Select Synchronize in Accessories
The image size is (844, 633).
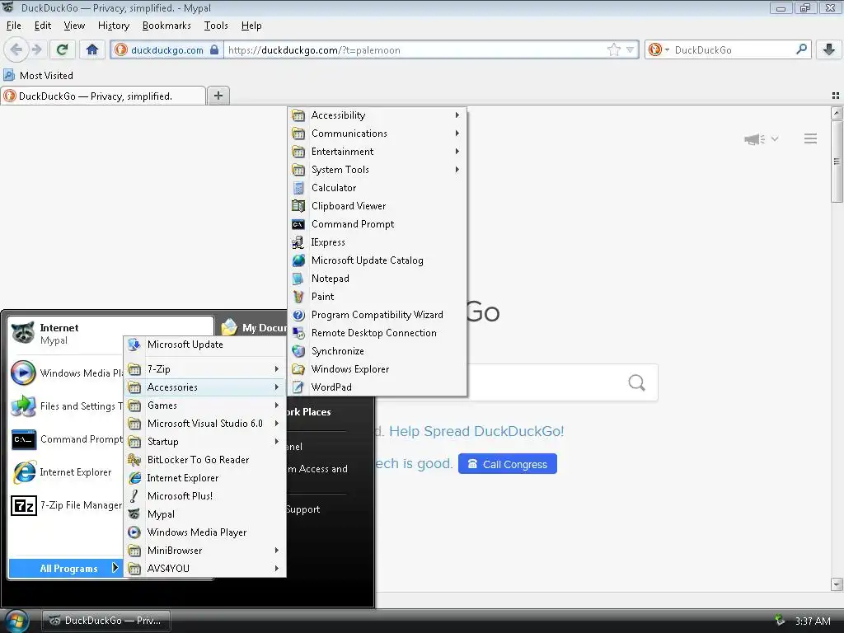pyautogui.click(x=377, y=351)
